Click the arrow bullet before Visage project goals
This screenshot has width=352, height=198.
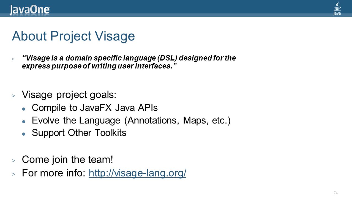pyautogui.click(x=13, y=96)
